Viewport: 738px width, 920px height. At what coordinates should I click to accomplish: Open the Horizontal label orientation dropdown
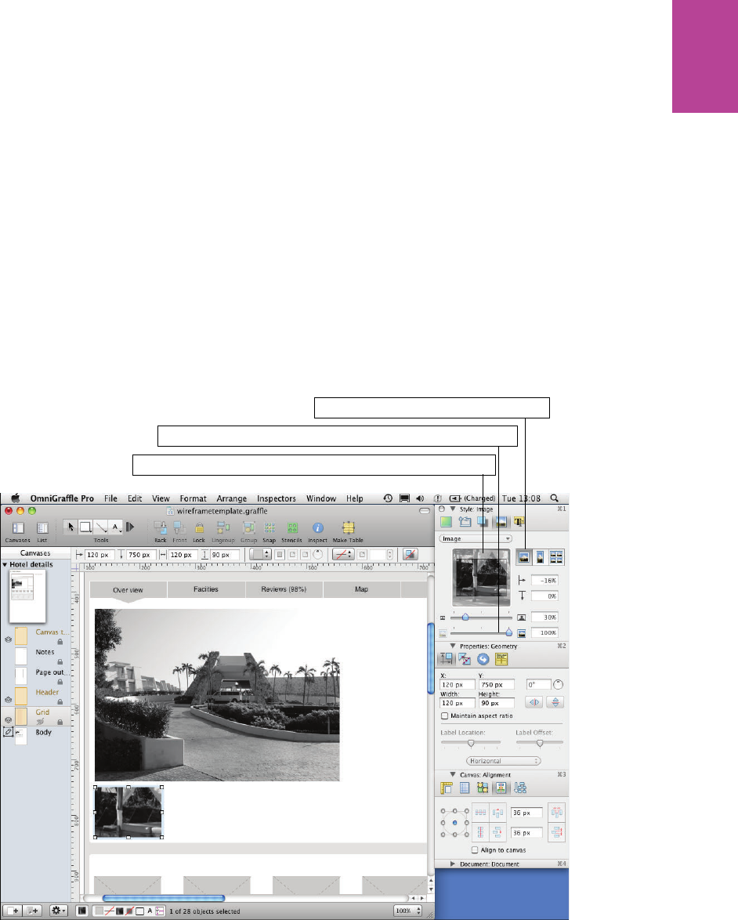click(x=503, y=761)
